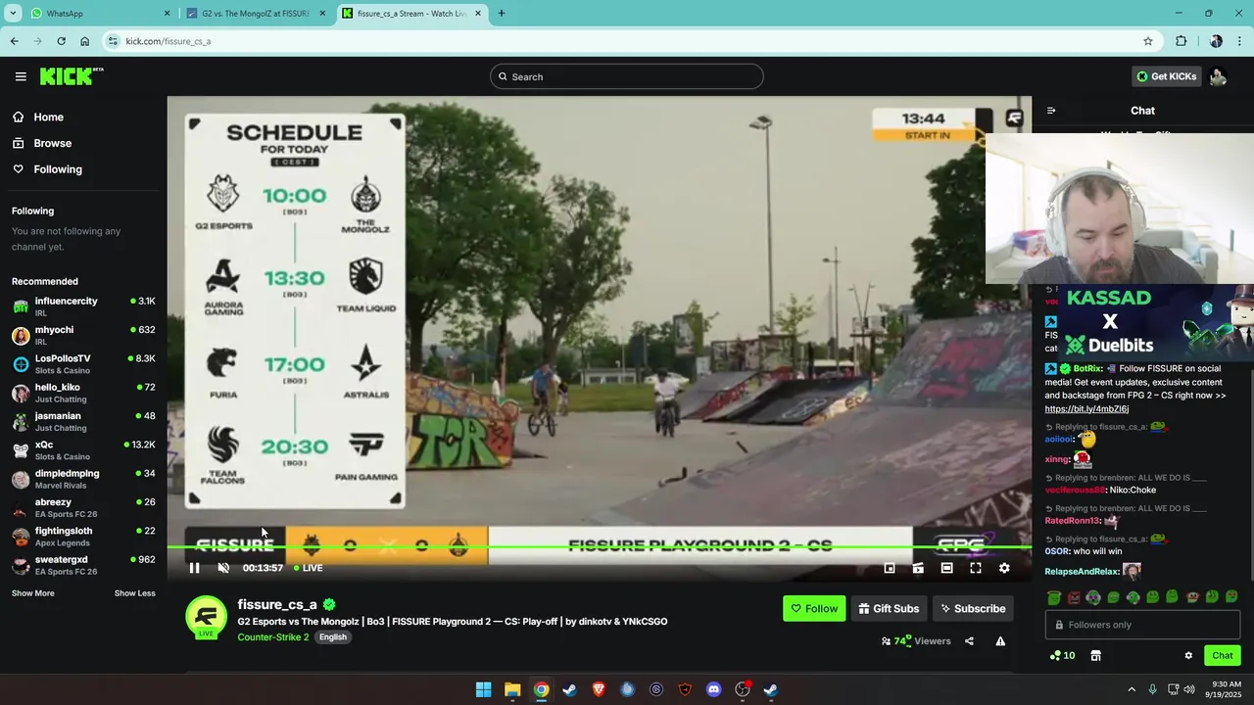Send message with green Chat button

1223,656
